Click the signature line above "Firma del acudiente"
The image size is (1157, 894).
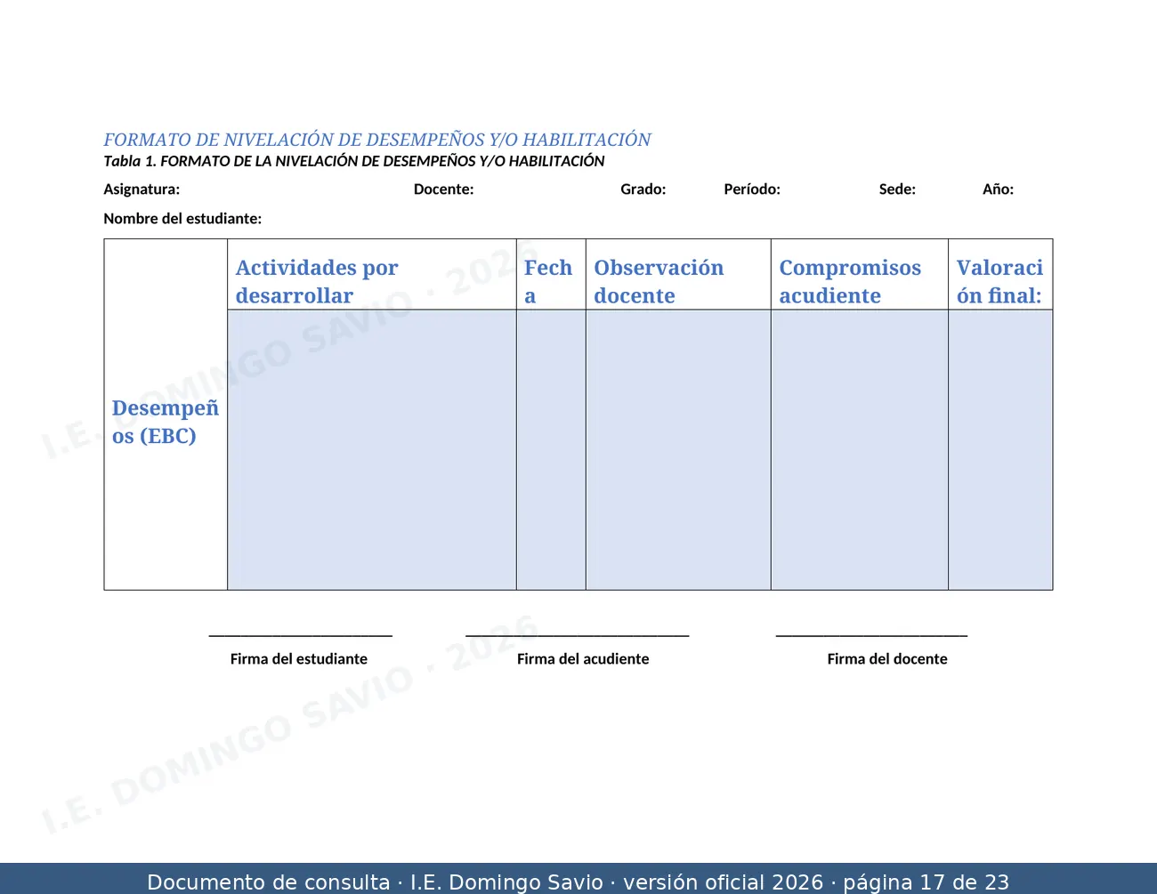point(578,635)
